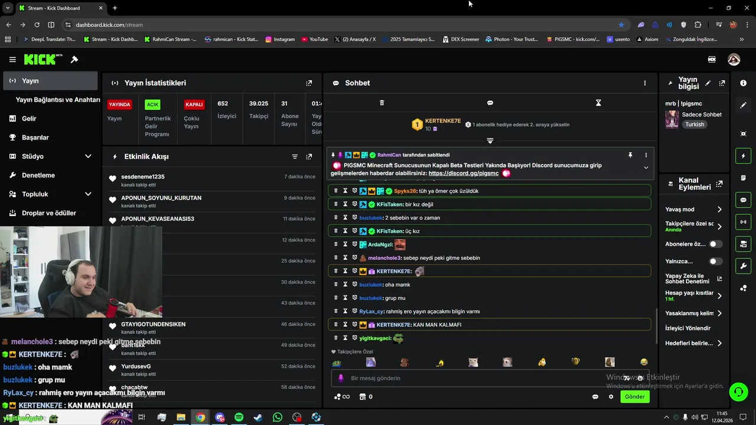This screenshot has height=425, width=756.
Task: Toggle Abonelere özel chat switch
Action: tap(715, 244)
